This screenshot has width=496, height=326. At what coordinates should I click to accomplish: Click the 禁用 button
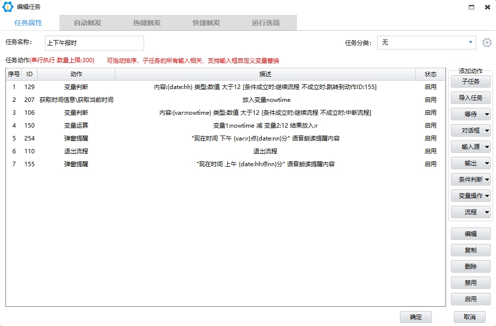pyautogui.click(x=470, y=282)
